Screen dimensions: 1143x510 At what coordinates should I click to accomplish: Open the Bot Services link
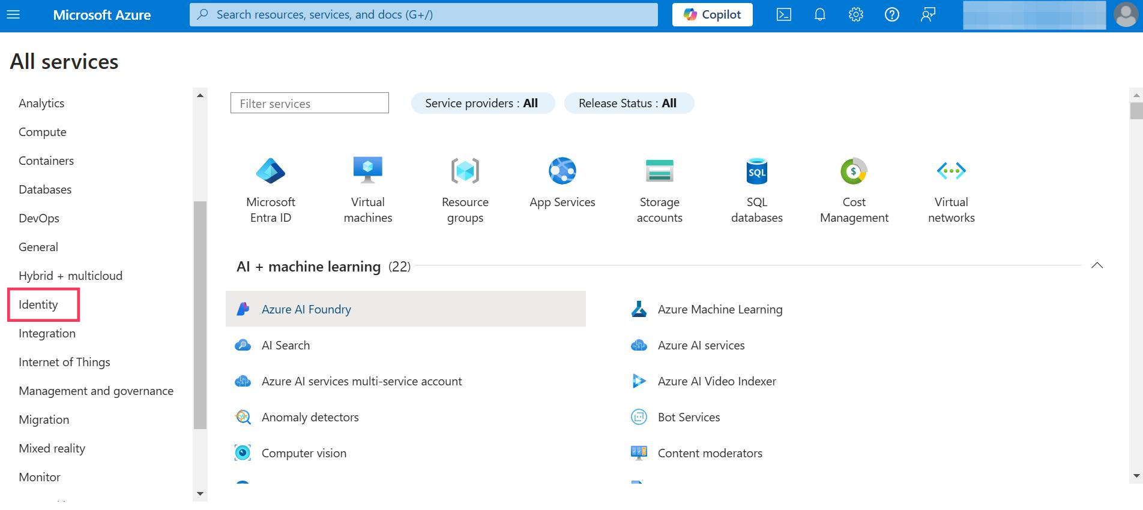(689, 417)
